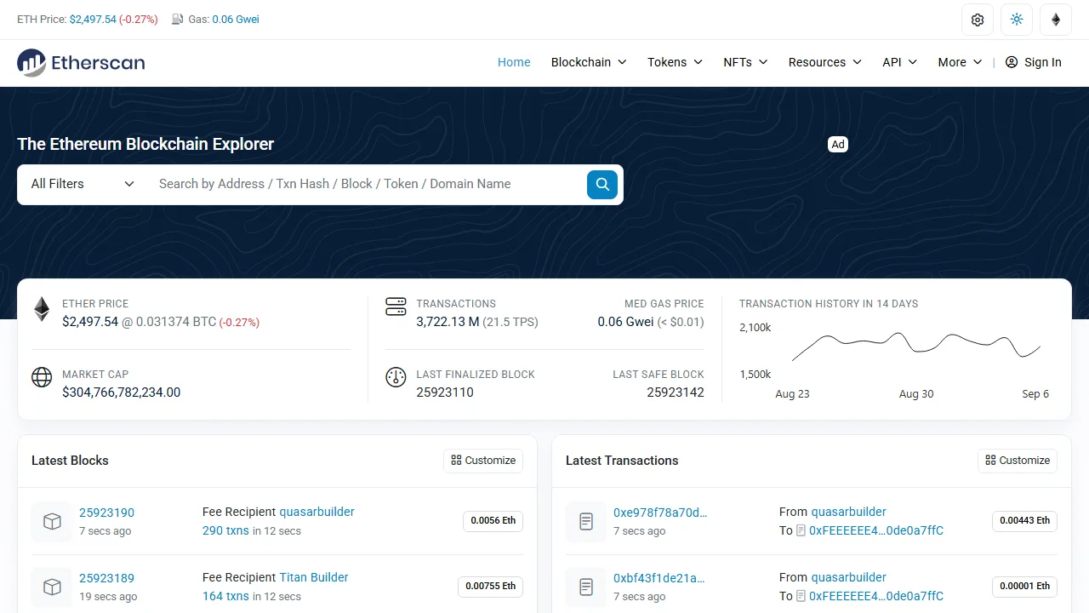Customize the Latest Blocks panel
This screenshot has width=1089, height=613.
[x=483, y=461]
